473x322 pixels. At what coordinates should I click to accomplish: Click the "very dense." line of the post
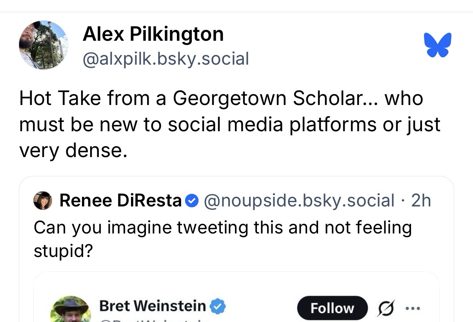click(73, 150)
